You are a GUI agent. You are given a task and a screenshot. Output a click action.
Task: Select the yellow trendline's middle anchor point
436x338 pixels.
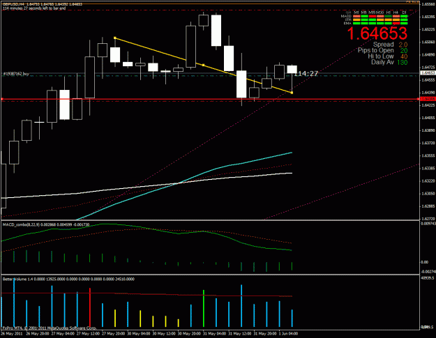(x=204, y=65)
